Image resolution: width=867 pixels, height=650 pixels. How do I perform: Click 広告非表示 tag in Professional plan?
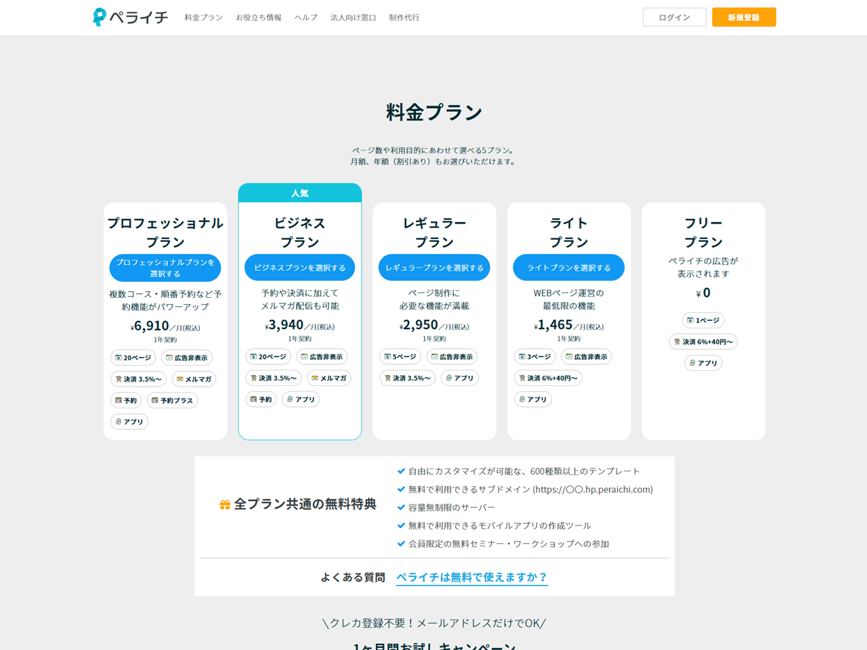(x=187, y=357)
